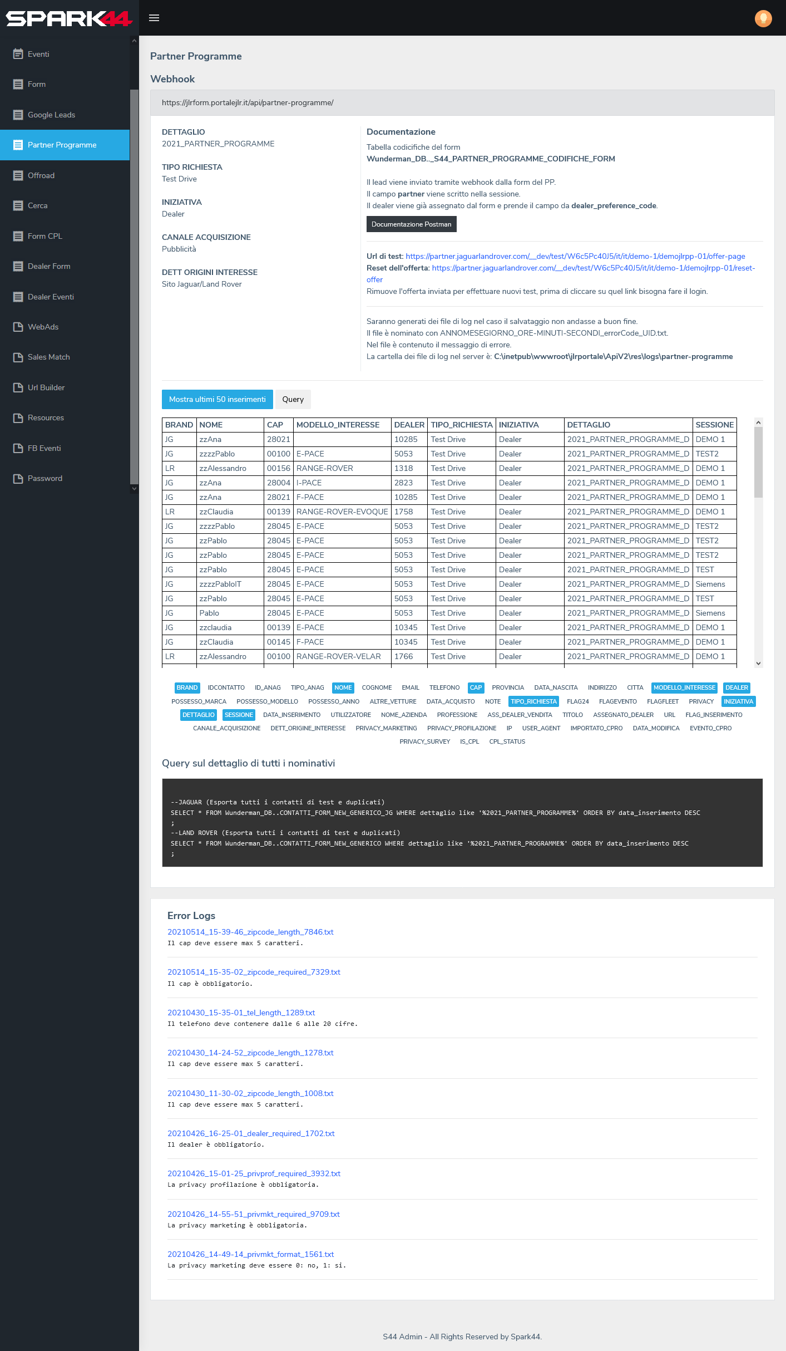Open the Url di test offer-page link
The image size is (786, 1351).
pos(575,257)
